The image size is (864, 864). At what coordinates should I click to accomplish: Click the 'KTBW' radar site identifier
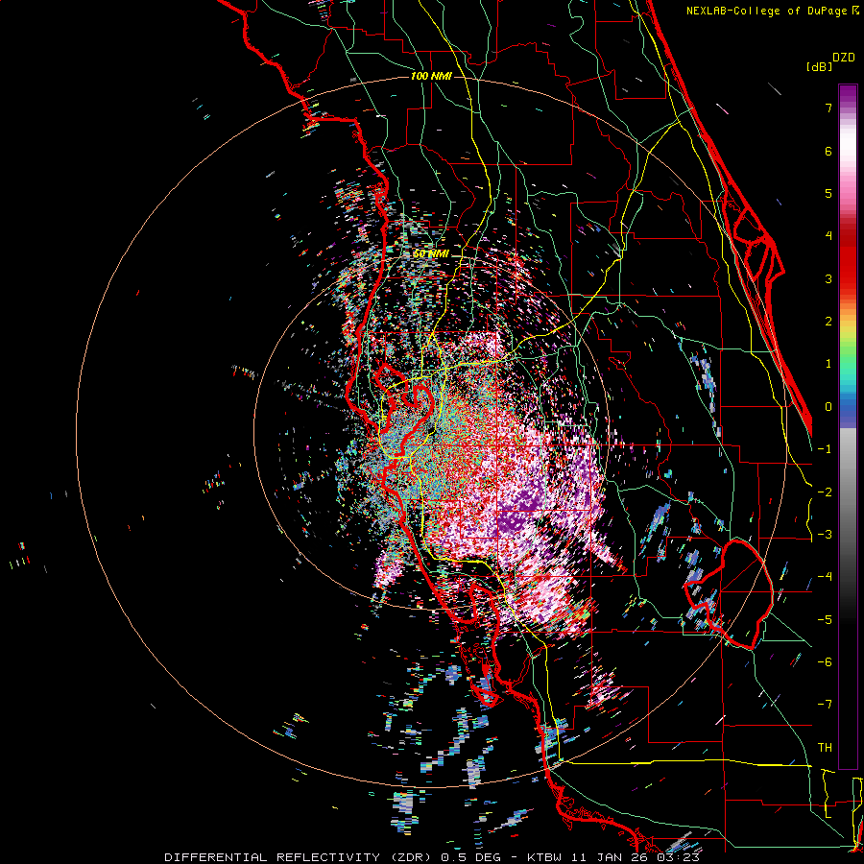(545, 857)
